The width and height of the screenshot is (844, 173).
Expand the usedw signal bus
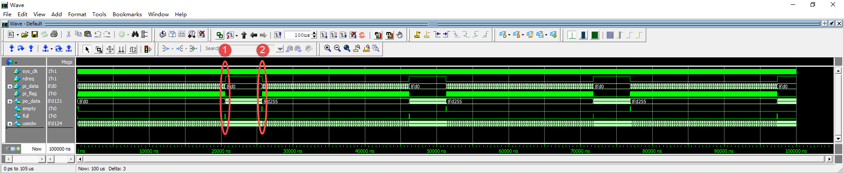pyautogui.click(x=10, y=124)
